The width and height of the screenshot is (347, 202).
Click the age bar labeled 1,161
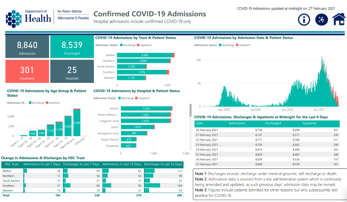click(50, 130)
